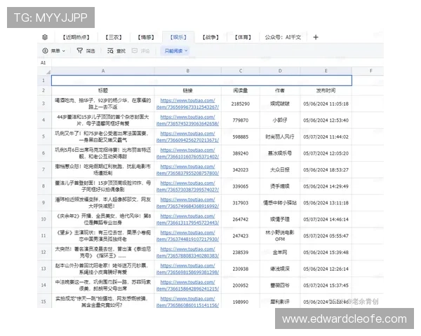
Task: Open toutiao link ending 280383
Action: point(187,253)
